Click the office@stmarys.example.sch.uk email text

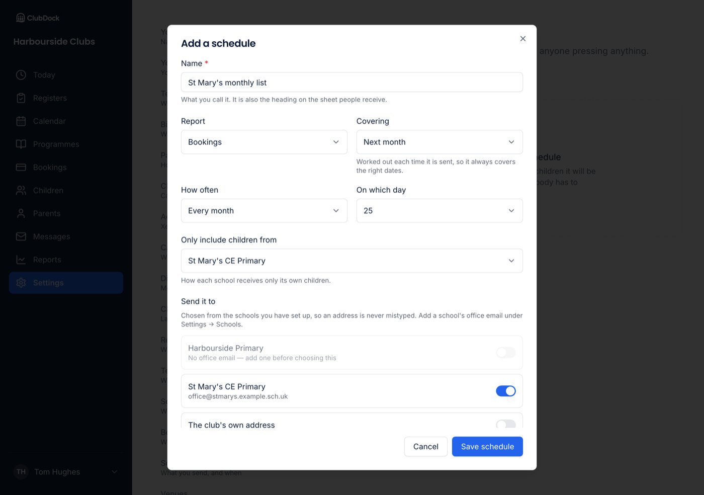point(238,396)
